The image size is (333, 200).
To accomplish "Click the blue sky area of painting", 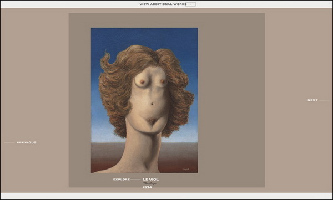I will coord(144,36).
